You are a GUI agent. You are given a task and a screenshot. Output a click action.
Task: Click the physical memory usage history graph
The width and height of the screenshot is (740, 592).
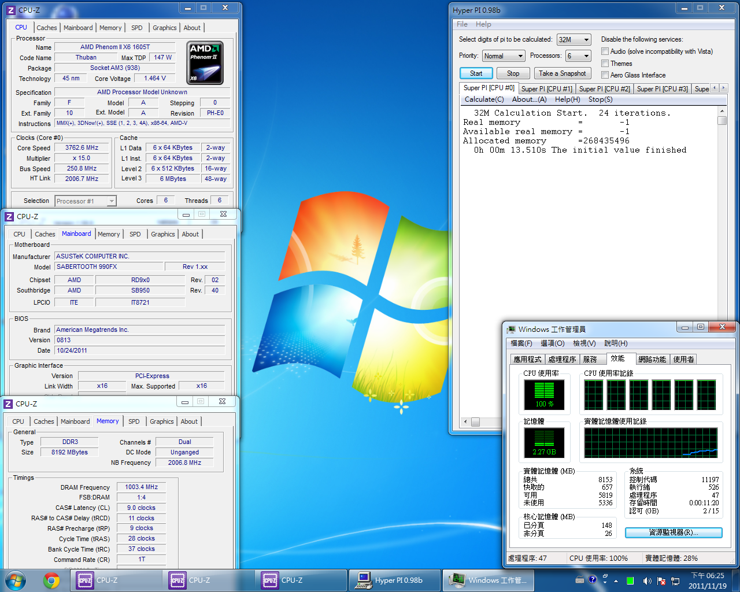[651, 443]
